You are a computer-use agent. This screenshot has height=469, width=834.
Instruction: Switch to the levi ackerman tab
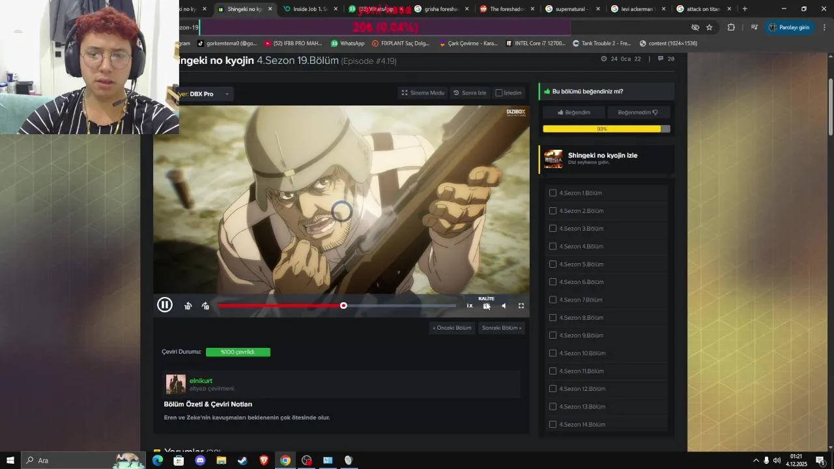[637, 9]
